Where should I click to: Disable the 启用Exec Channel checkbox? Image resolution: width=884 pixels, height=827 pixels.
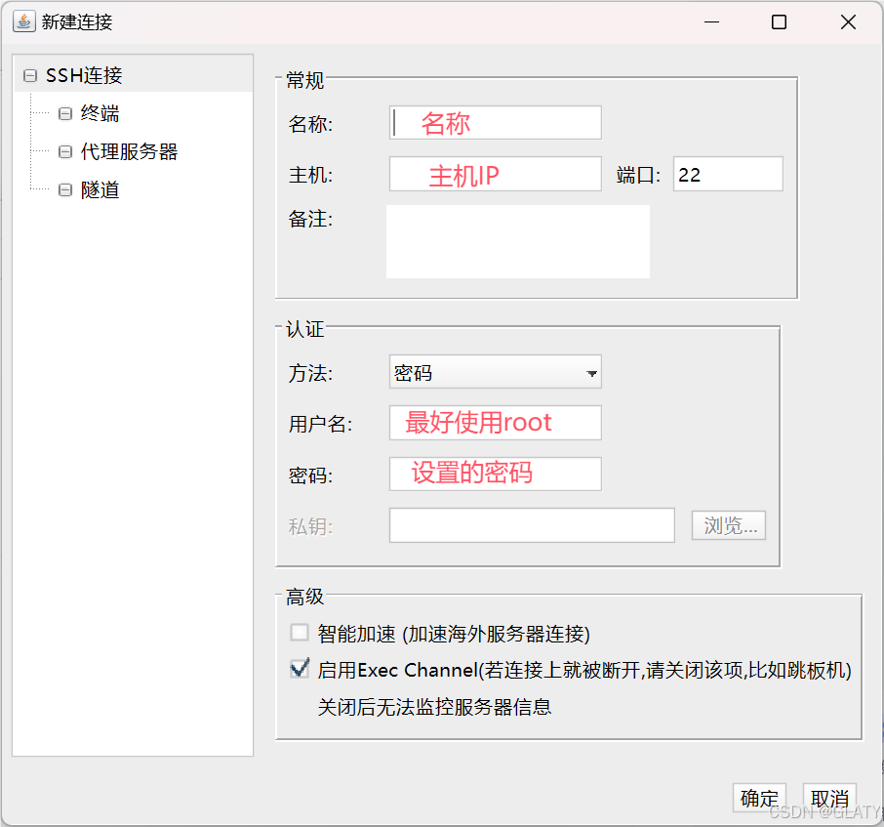pos(300,669)
